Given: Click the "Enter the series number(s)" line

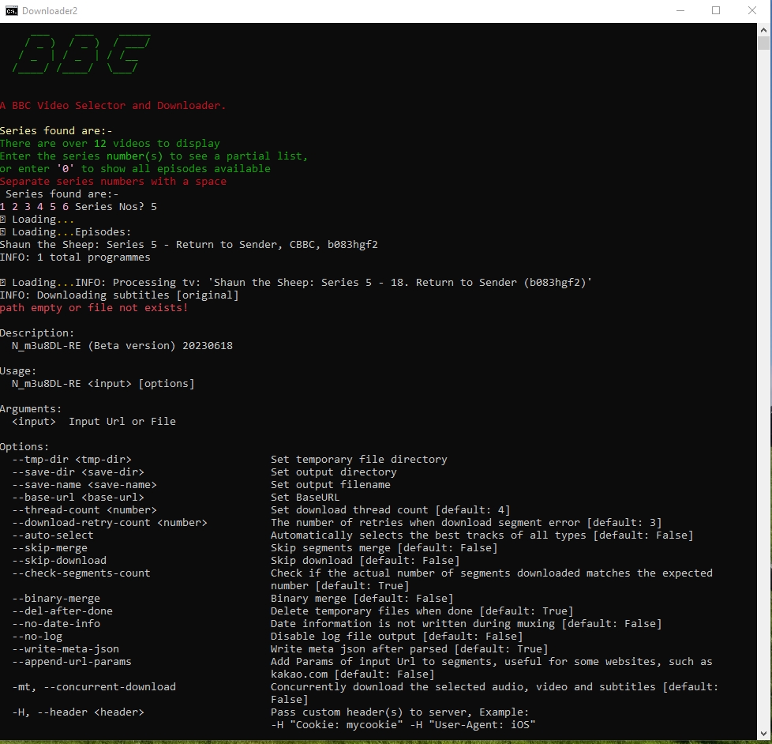Looking at the screenshot, I should 154,156.
